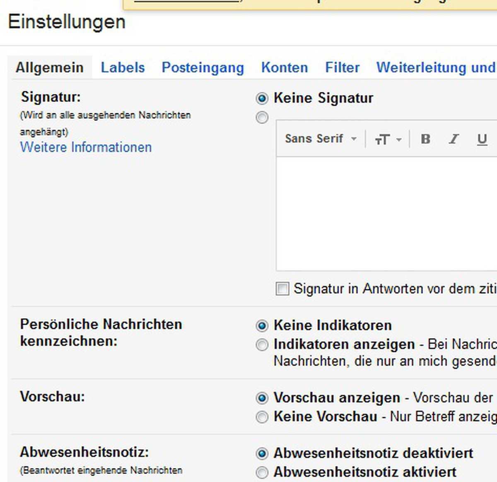
Task: Select the Keine Signatur radio button
Action: point(262,98)
